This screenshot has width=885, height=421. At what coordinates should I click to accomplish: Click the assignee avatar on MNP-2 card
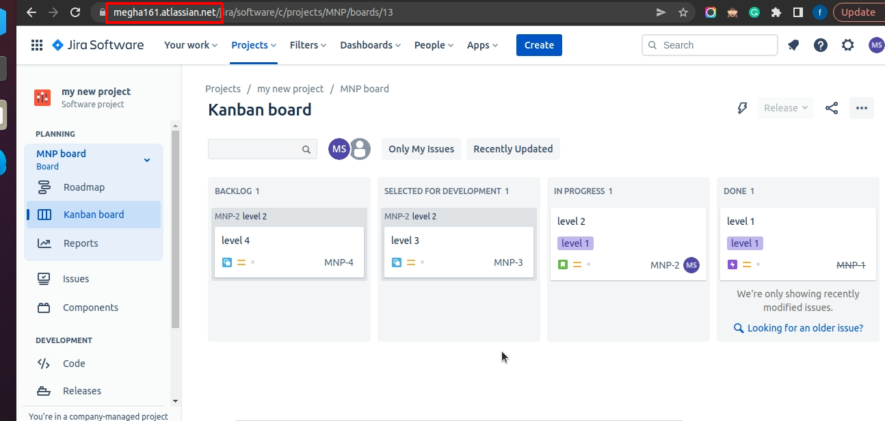(x=691, y=265)
